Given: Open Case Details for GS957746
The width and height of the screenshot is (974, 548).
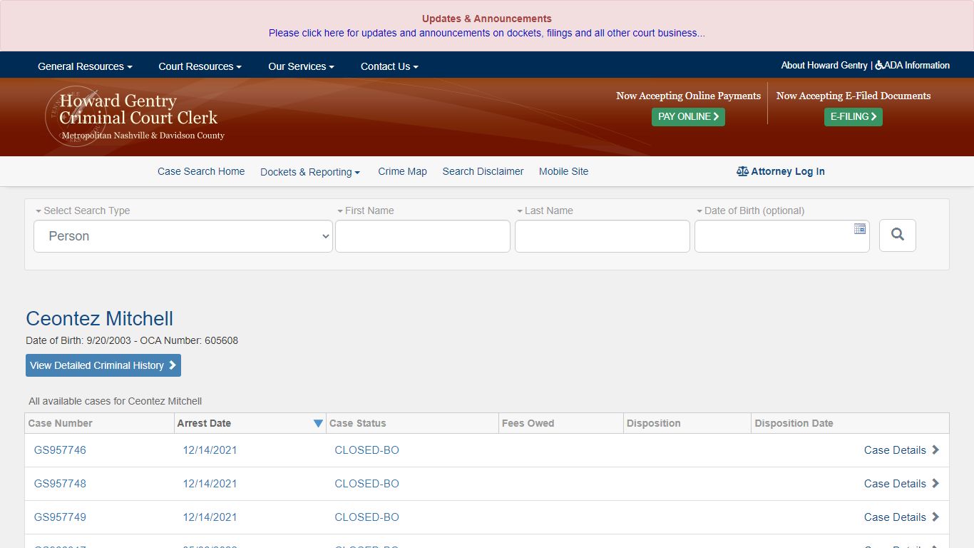Looking at the screenshot, I should point(901,450).
